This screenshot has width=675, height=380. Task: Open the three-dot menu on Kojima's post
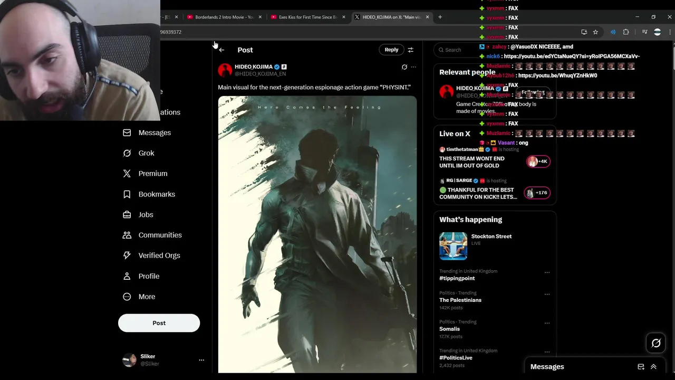pos(413,67)
